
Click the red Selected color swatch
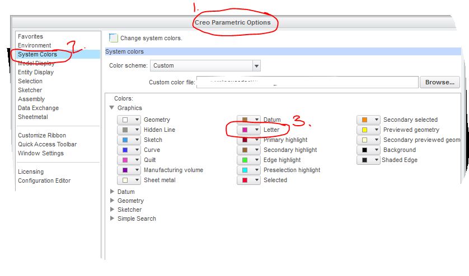tap(245, 180)
